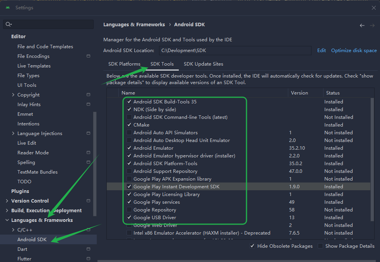The width and height of the screenshot is (380, 262).
Task: Click Languages & Frameworks in the breadcrumb
Action: coord(134,25)
